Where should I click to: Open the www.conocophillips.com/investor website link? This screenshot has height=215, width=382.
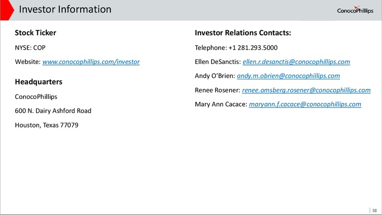tap(91, 62)
